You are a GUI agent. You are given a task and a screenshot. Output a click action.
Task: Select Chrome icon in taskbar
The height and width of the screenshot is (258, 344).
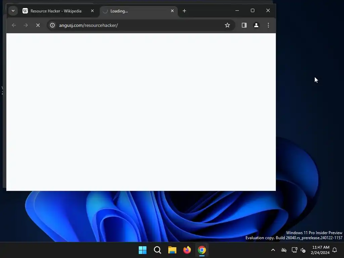point(202,250)
